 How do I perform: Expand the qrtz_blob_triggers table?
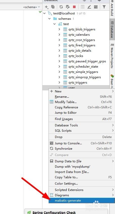59,29
